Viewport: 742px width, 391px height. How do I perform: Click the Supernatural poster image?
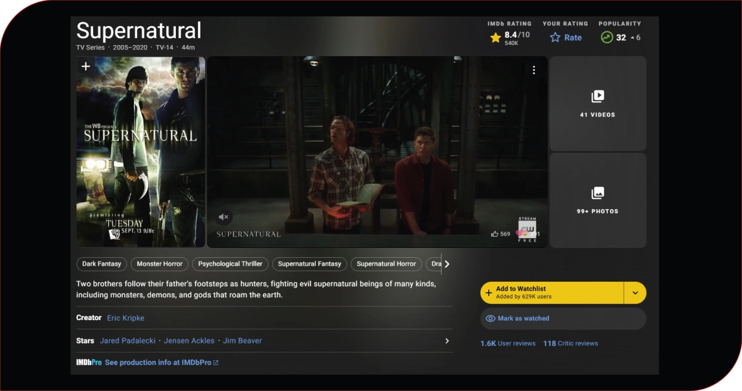coord(141,152)
